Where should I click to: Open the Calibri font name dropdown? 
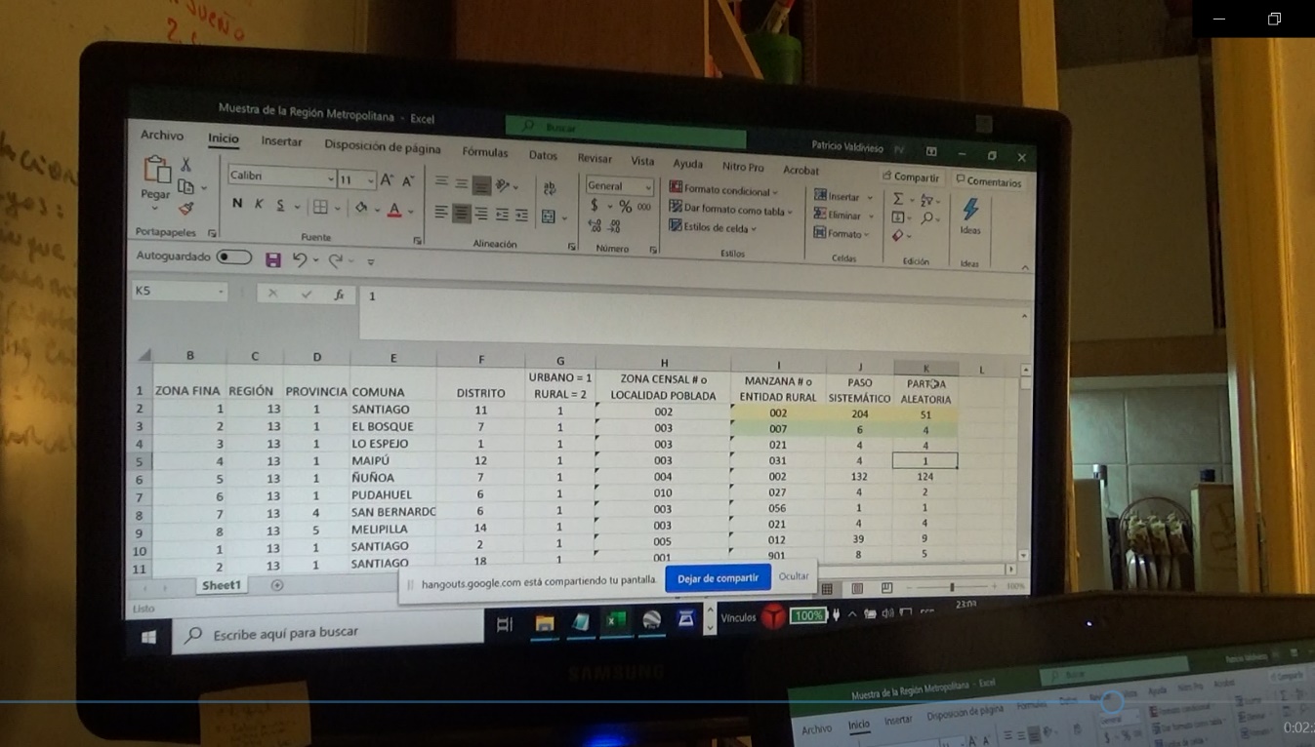point(331,178)
